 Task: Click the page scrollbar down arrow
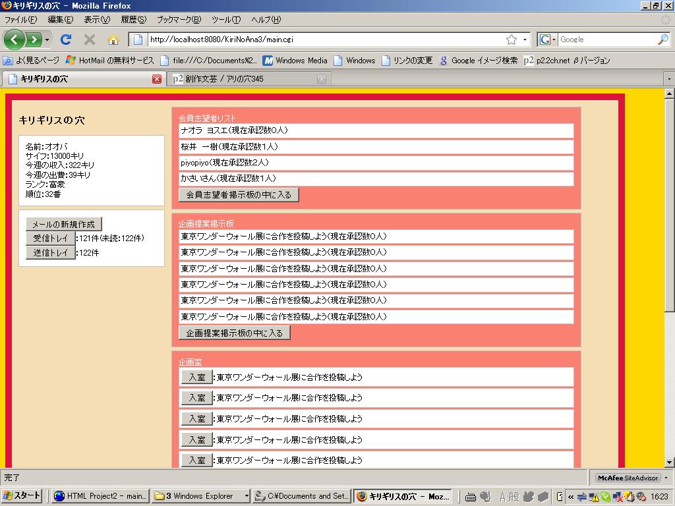coord(669,463)
